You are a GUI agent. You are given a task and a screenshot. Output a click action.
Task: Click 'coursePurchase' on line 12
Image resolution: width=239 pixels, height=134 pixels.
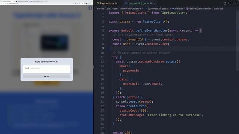(x=152, y=62)
